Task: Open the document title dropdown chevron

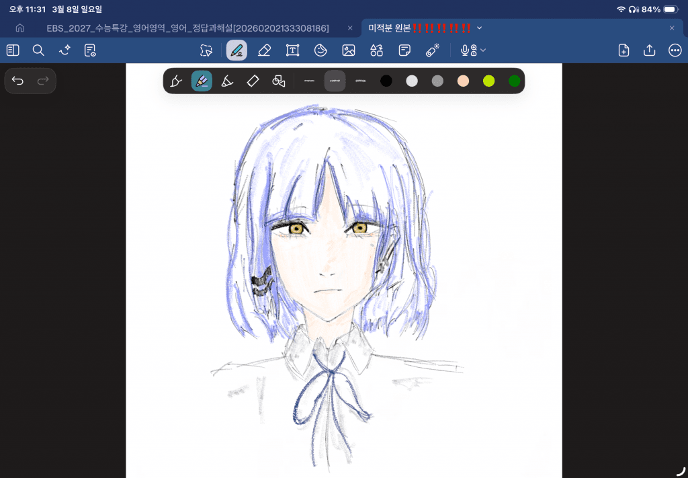Action: click(x=479, y=28)
